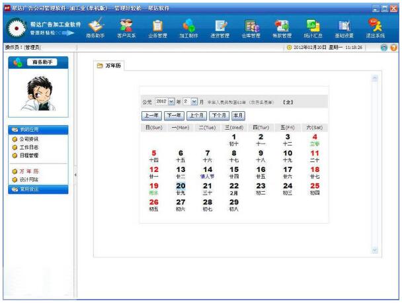The height and width of the screenshot is (303, 402).
Task: Select highlighted date 20 in calendar
Action: (x=181, y=189)
